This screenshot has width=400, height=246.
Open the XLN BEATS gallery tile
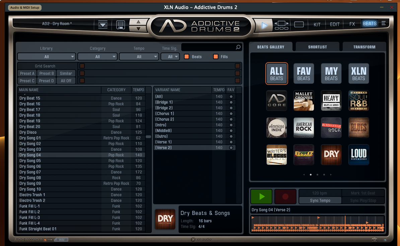pyautogui.click(x=358, y=74)
